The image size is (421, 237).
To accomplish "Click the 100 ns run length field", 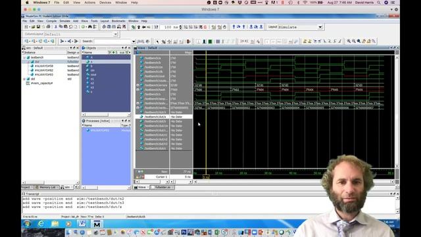I will tap(170, 27).
